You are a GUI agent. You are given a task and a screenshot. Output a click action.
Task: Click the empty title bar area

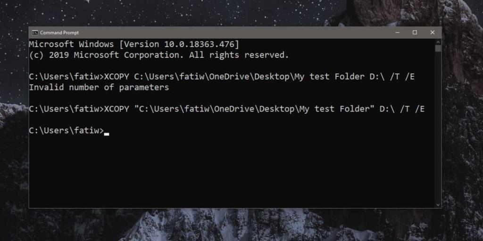pyautogui.click(x=236, y=32)
